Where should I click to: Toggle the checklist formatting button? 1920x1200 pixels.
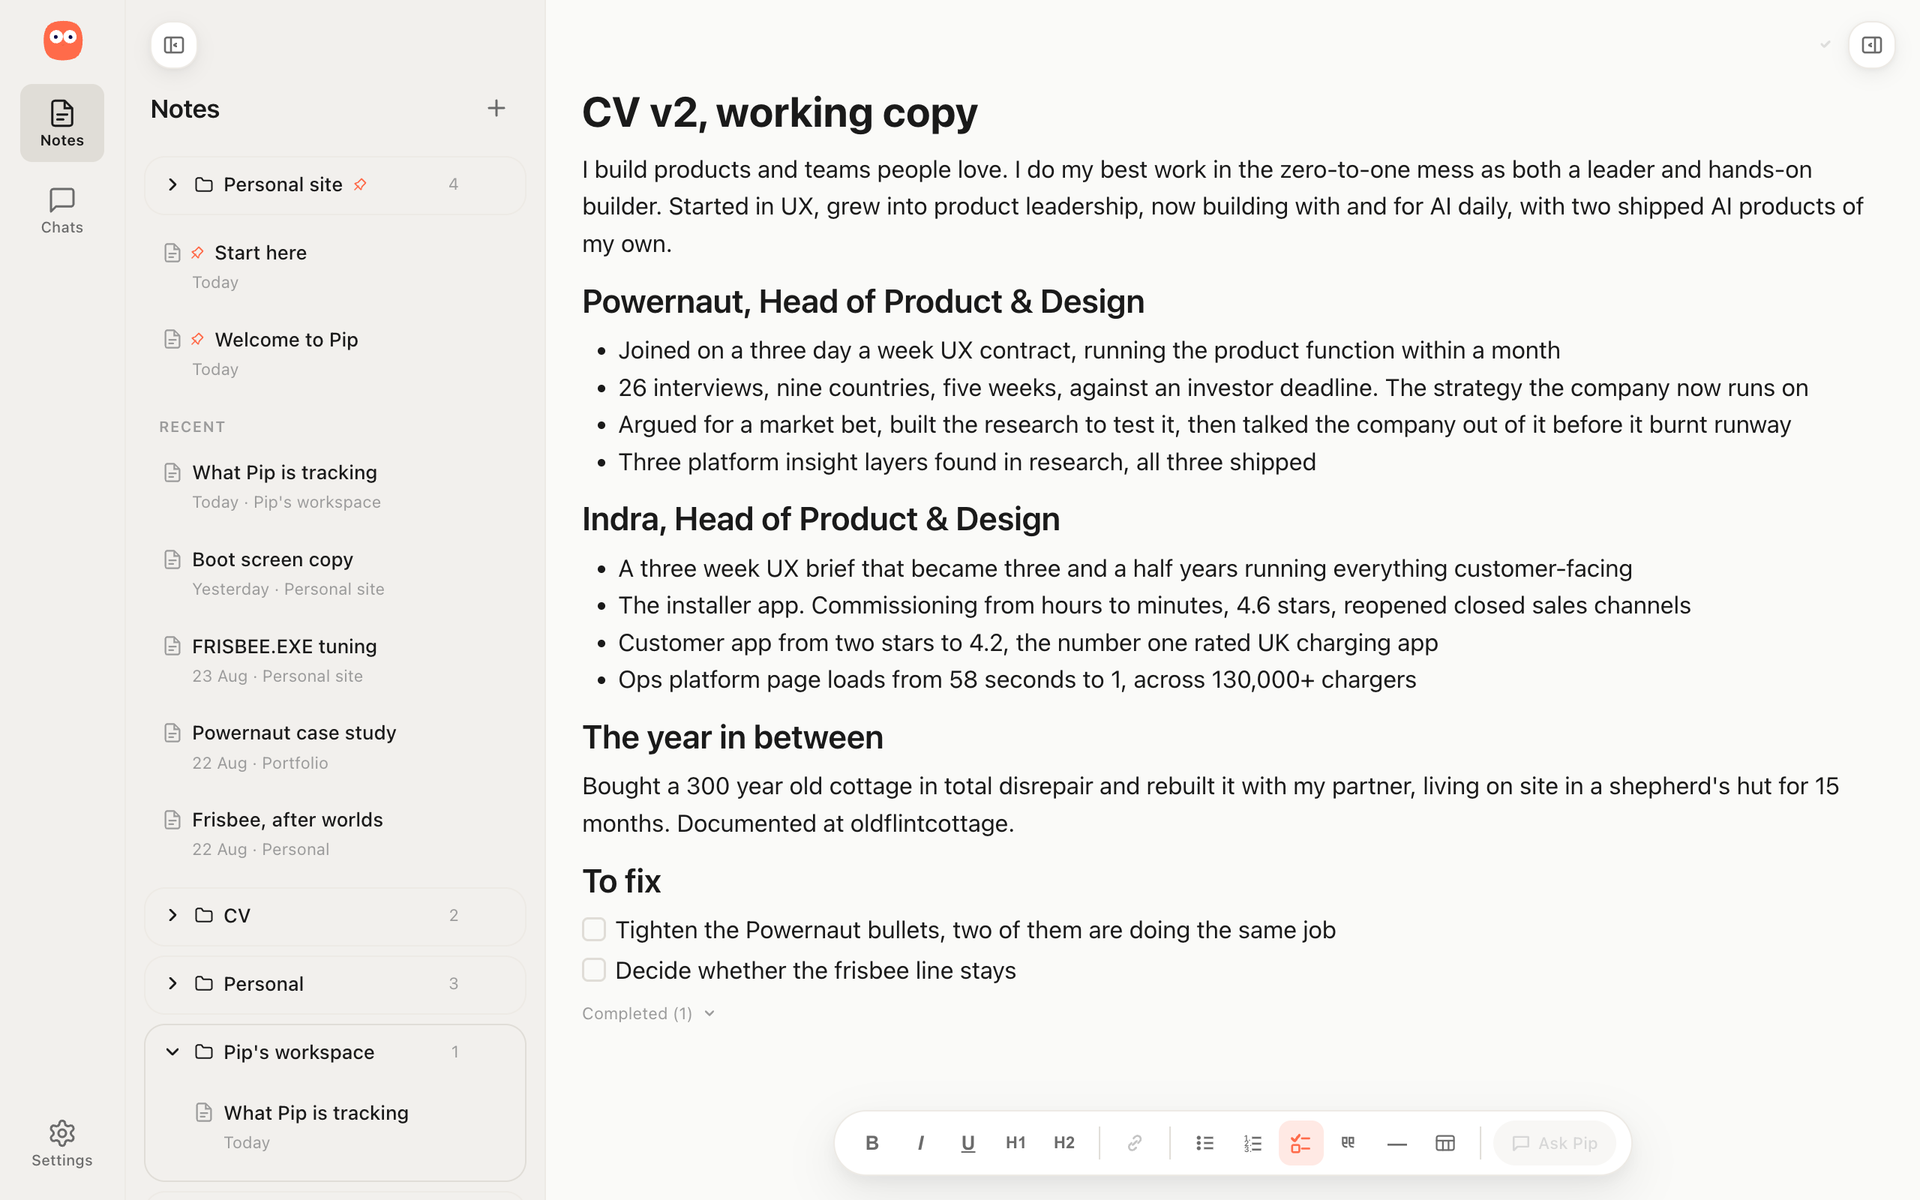tap(1300, 1143)
